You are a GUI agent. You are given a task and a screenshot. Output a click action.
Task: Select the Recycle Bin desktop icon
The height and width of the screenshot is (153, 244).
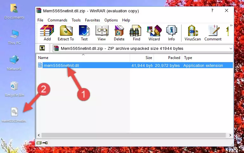tap(14, 89)
